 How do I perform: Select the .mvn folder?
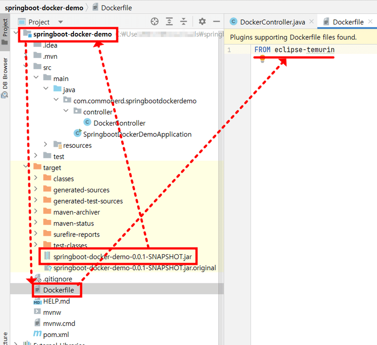pyautogui.click(x=50, y=56)
